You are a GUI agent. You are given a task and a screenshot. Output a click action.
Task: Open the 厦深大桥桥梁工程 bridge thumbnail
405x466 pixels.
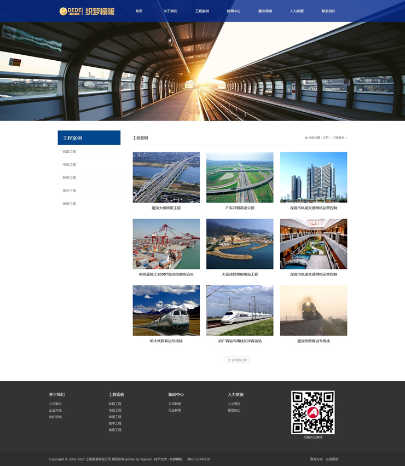click(166, 177)
